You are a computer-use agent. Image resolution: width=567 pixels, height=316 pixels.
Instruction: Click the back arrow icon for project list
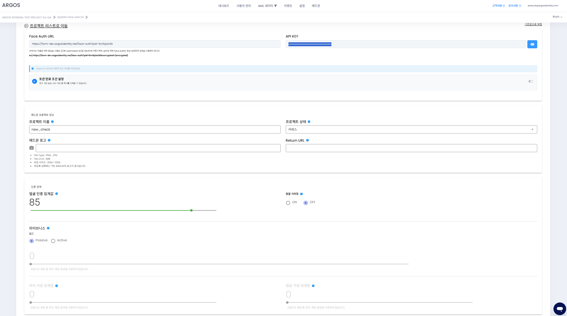(x=26, y=26)
